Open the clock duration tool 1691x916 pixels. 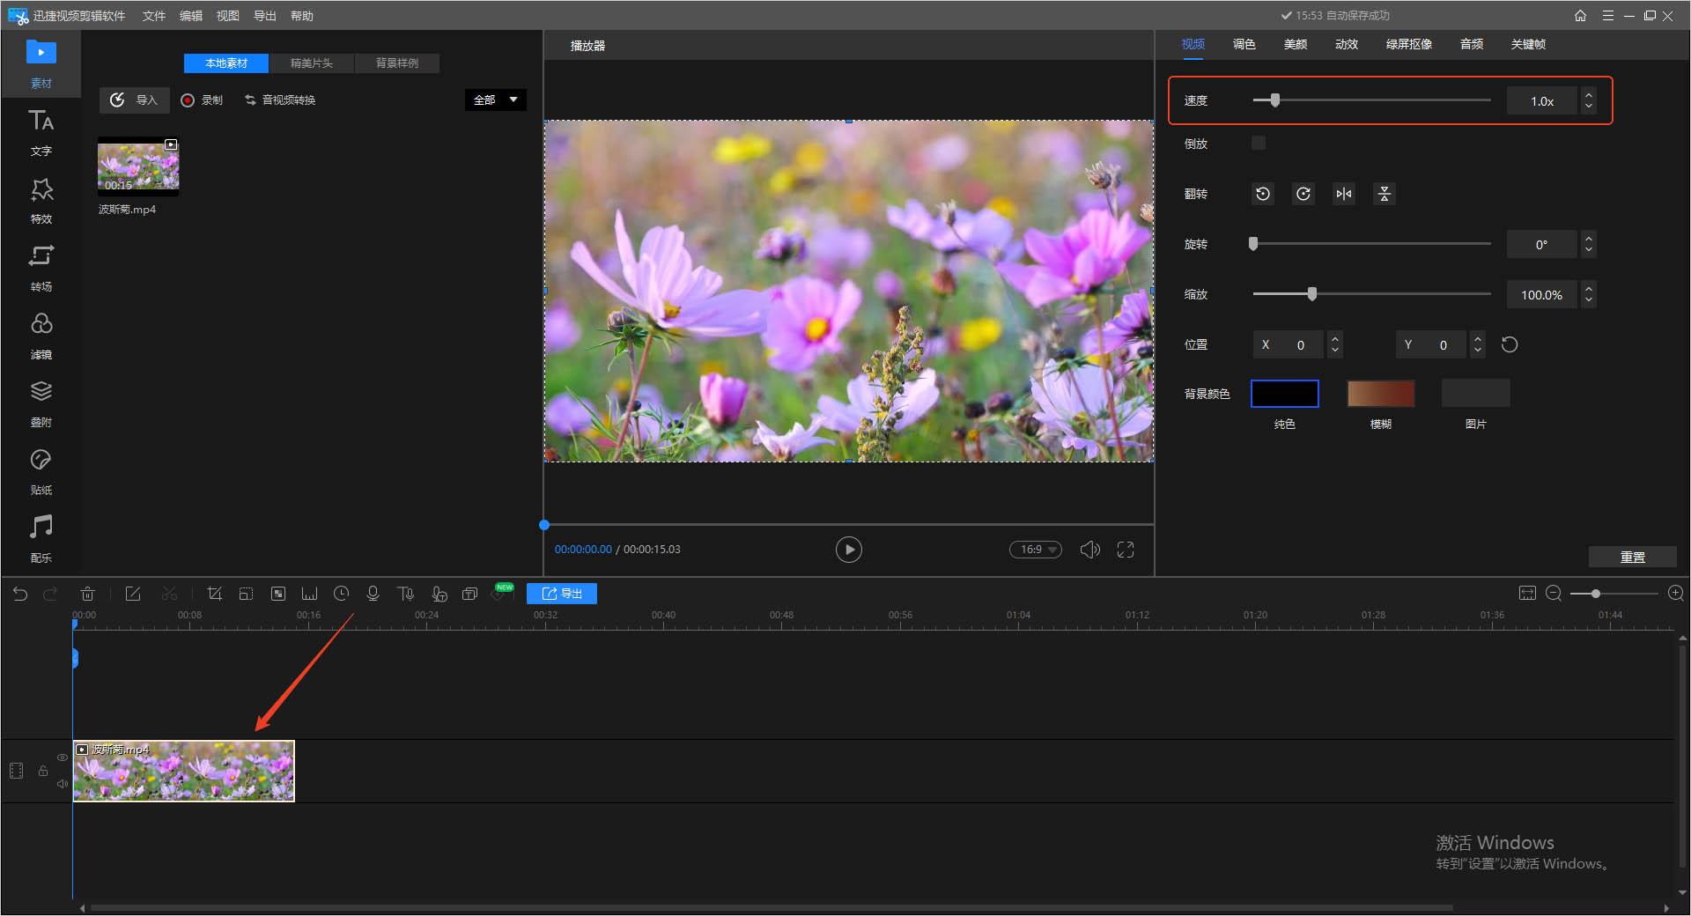point(341,594)
